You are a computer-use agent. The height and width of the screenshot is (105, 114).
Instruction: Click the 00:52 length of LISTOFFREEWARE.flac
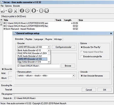coord(75,26)
